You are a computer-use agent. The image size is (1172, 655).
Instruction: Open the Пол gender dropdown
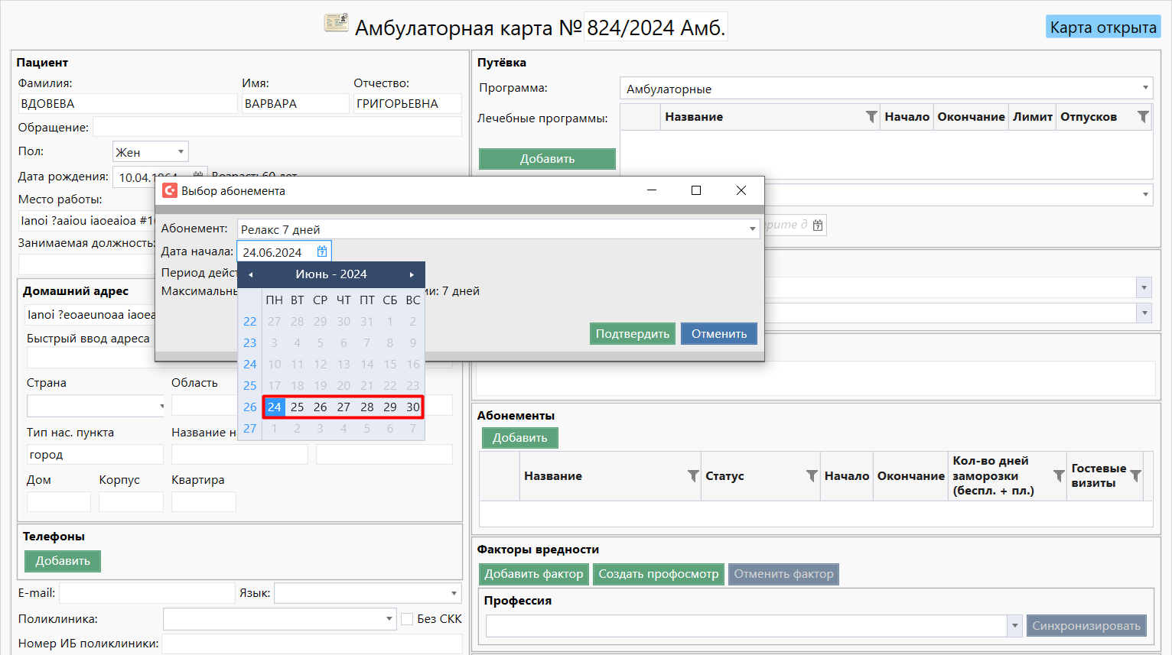[181, 152]
